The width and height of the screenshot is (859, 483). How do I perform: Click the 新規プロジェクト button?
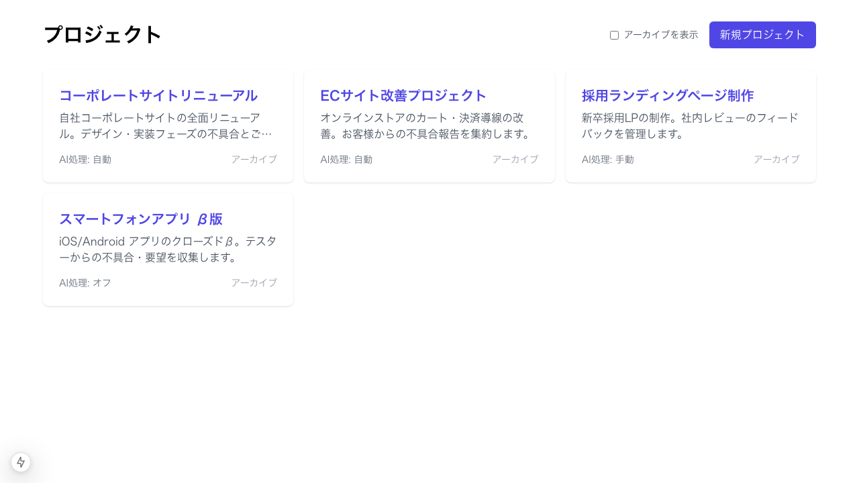click(762, 35)
